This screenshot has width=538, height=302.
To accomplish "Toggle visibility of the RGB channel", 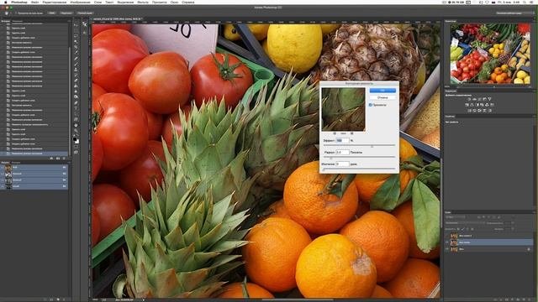I will coord(3,168).
